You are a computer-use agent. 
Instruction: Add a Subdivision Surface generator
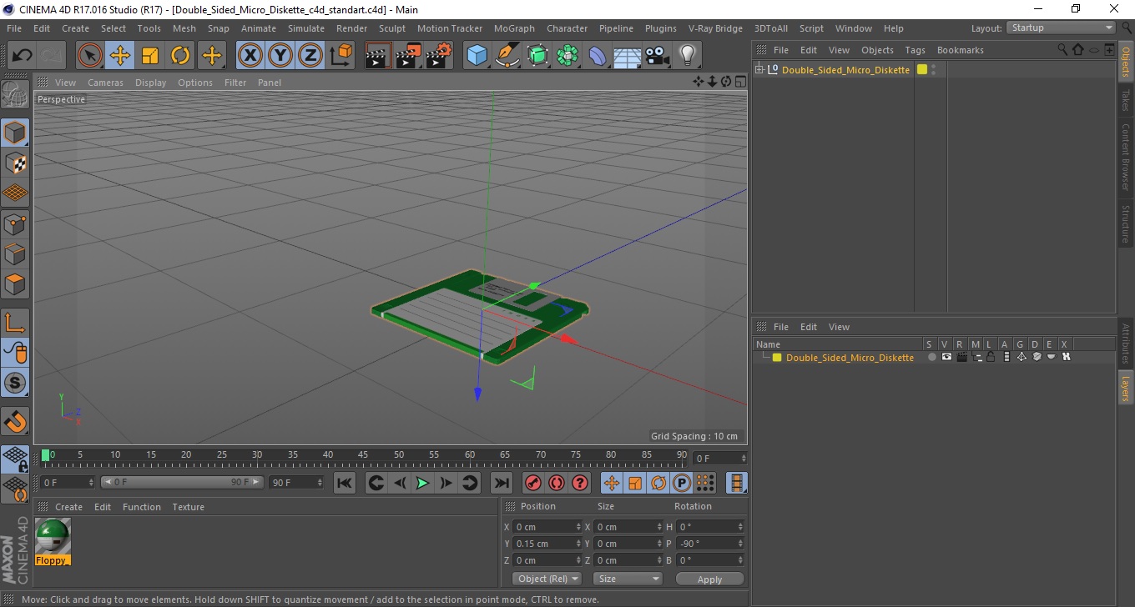(x=537, y=56)
